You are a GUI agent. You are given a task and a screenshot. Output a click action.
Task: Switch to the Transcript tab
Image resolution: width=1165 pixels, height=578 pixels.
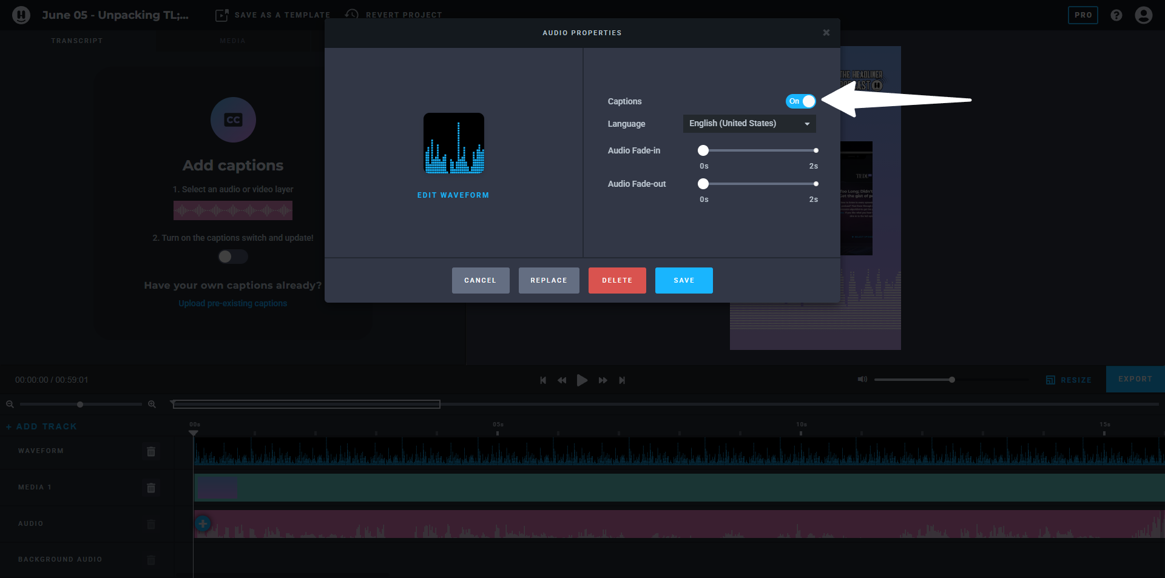(x=77, y=41)
